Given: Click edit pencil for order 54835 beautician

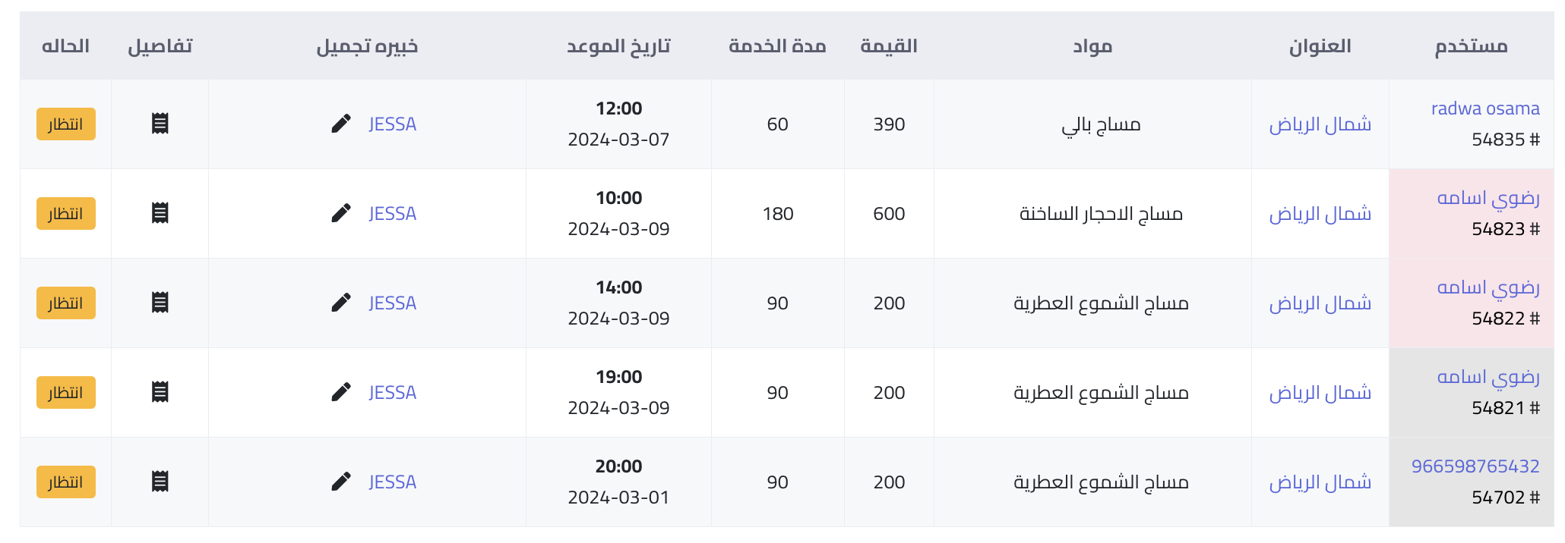Looking at the screenshot, I should [x=341, y=124].
